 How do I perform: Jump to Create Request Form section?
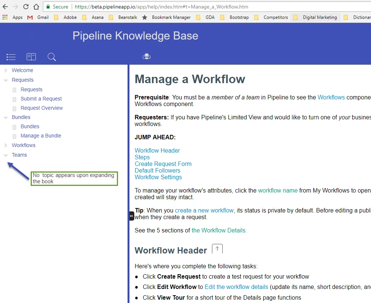click(163, 164)
